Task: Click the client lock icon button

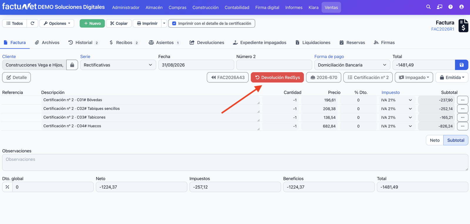Action: [x=72, y=65]
